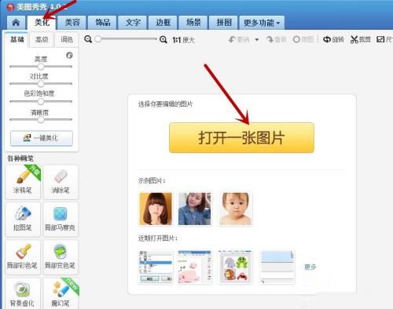Open recent image showing a dialog list
This screenshot has width=393, height=309.
[x=156, y=267]
